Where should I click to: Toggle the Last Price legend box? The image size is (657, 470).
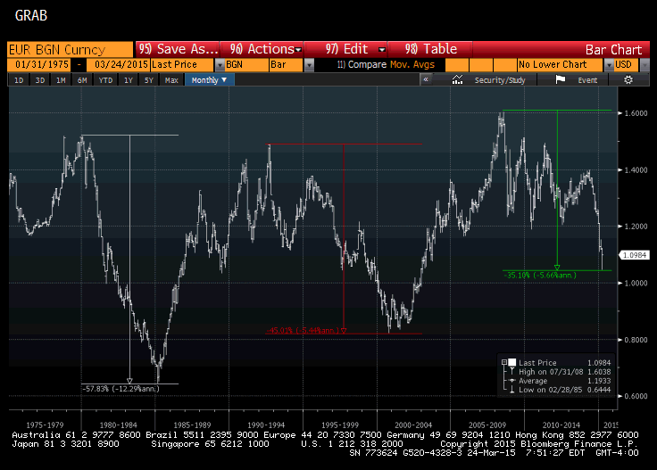point(512,362)
